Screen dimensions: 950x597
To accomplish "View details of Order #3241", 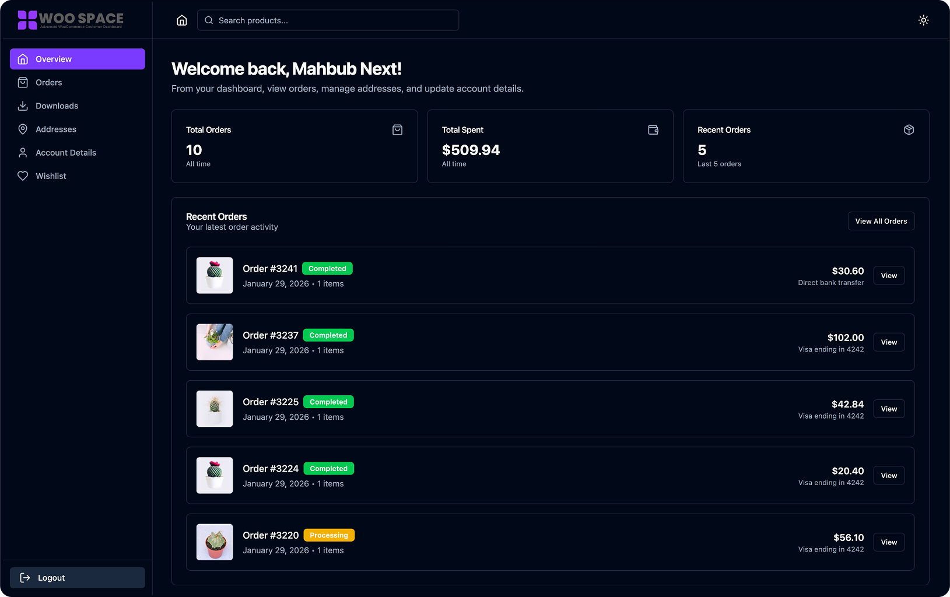I will pyautogui.click(x=888, y=275).
